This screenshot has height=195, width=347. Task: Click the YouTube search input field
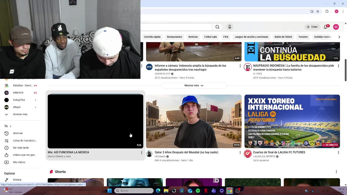point(176,27)
